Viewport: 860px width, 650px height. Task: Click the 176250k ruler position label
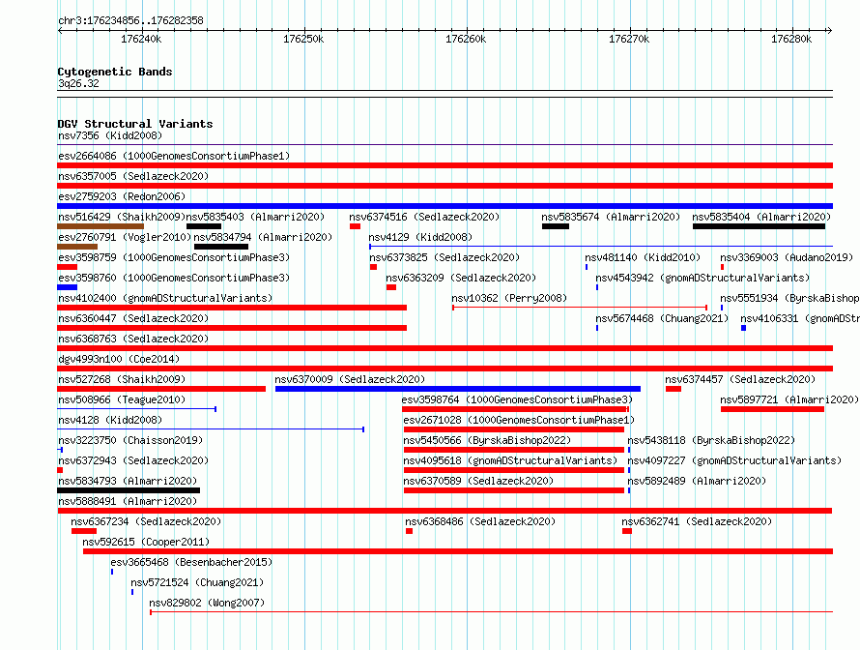[303, 39]
